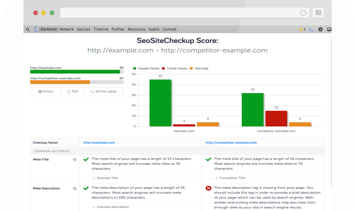Screen dimensions: 355x211
Task: Click the Pdf document icon
Action: coord(69,91)
